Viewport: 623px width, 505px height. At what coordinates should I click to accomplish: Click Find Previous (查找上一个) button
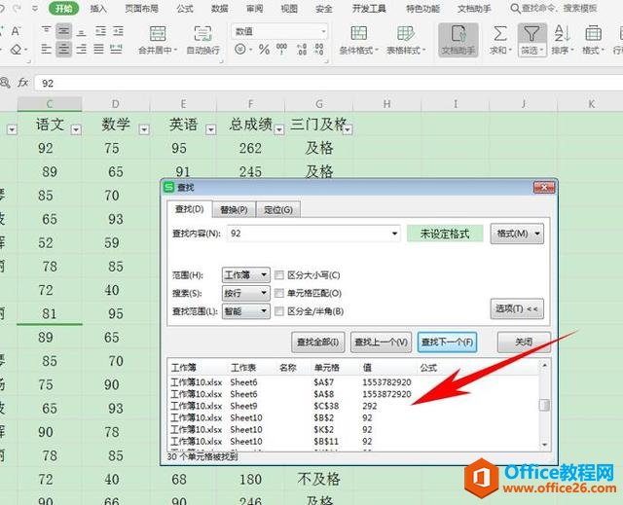tap(381, 342)
